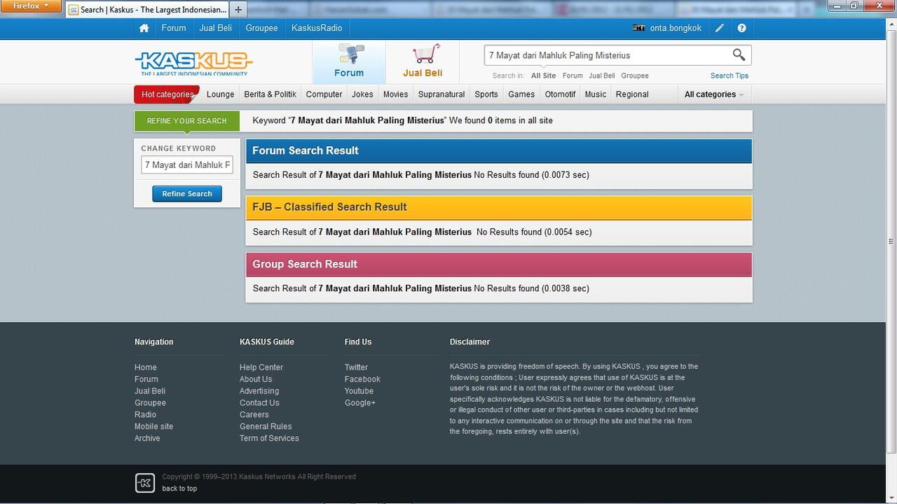
Task: Open footer Groupee link
Action: 150,403
